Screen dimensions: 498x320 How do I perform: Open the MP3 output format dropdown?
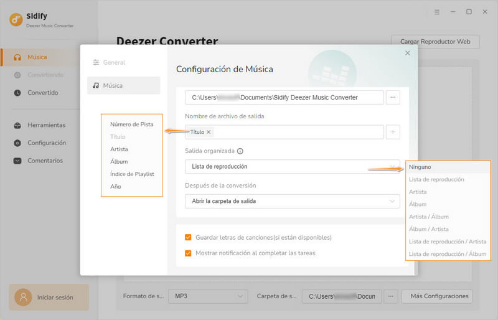click(x=208, y=296)
